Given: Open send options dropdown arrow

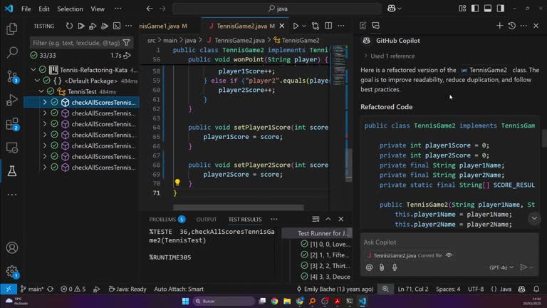Looking at the screenshot, I should (531, 267).
